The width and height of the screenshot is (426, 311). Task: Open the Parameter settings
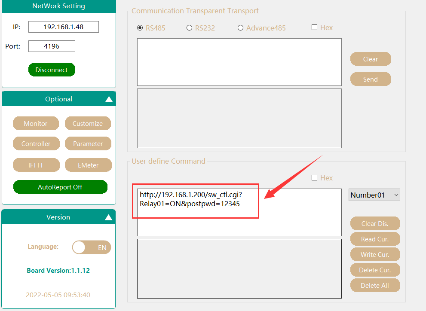pos(88,144)
